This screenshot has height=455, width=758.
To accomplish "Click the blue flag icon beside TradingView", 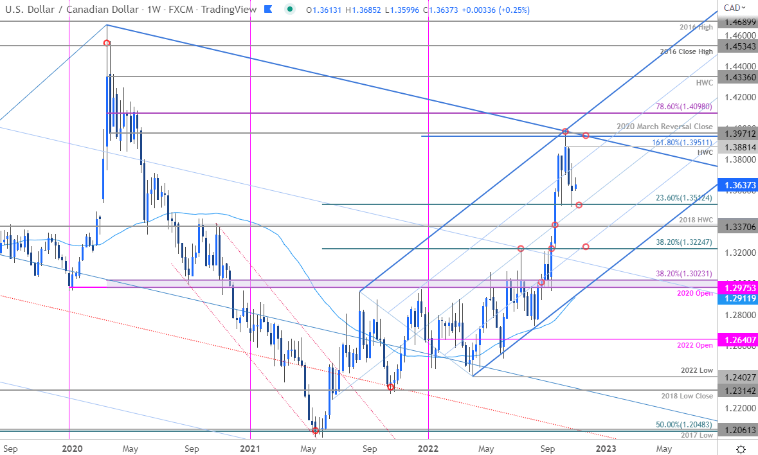I will point(268,9).
